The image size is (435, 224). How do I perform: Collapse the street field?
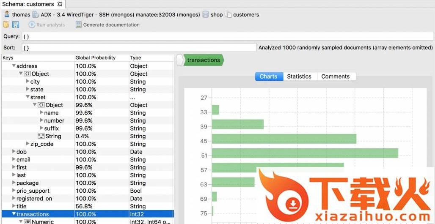pos(28,97)
